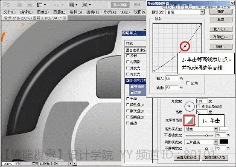Open the 编辑(E) menu
Viewport: 236px width, 167px height.
26,12
